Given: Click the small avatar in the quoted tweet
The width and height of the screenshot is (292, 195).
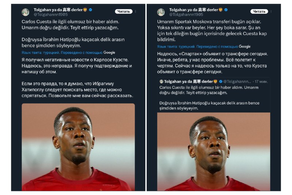Looking at the screenshot, I should [x=161, y=81].
